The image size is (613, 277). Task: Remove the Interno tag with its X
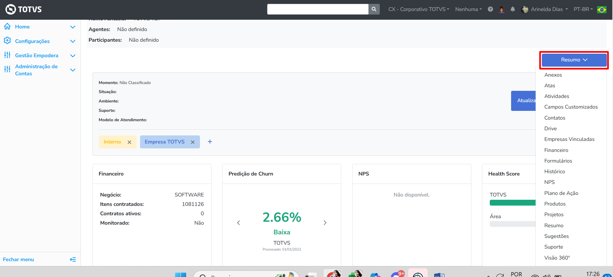pyautogui.click(x=129, y=142)
